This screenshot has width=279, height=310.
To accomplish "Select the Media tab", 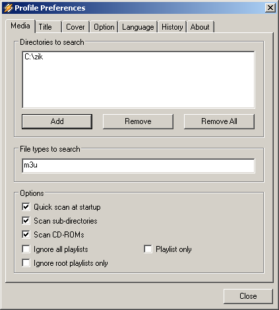I will click(20, 26).
